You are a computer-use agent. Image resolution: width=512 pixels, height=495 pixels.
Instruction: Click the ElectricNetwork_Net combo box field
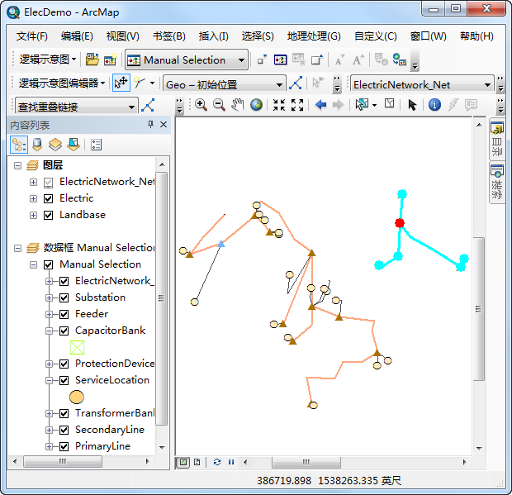(x=415, y=84)
